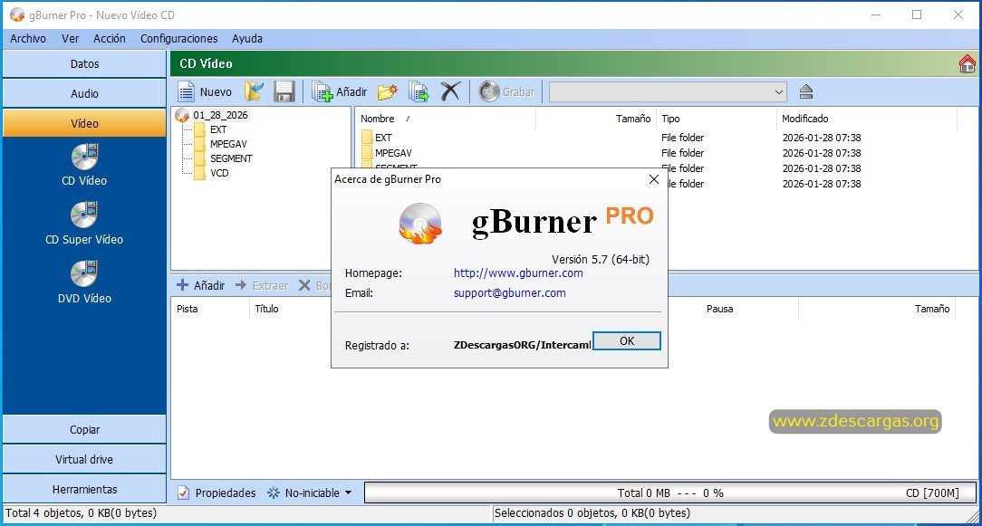The width and height of the screenshot is (982, 526).
Task: Click the open-file folder icon after Nuevo
Action: [x=254, y=92]
